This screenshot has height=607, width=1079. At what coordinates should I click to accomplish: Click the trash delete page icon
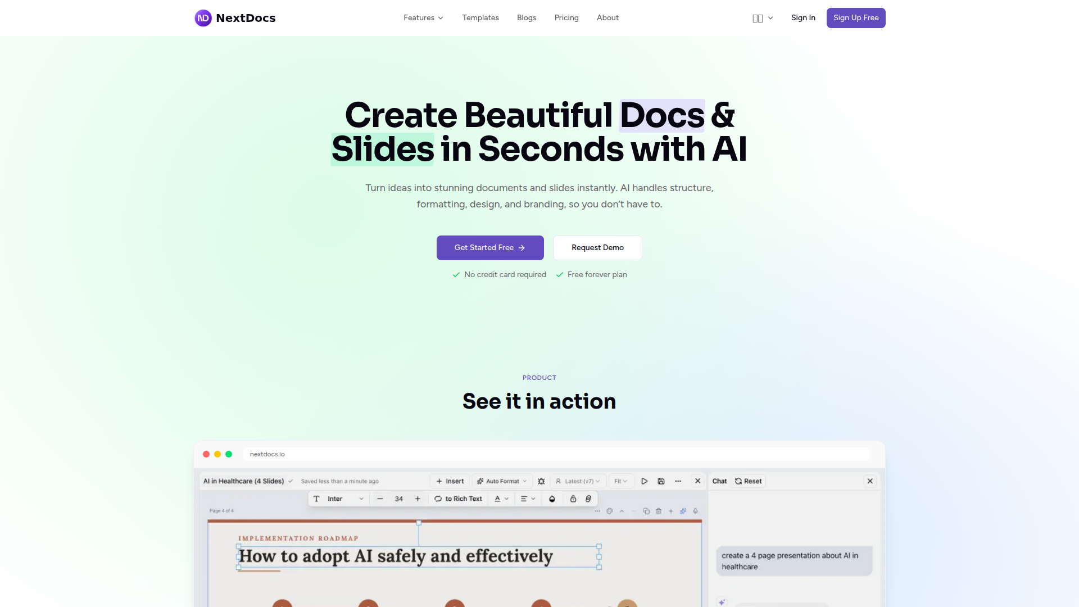point(659,511)
